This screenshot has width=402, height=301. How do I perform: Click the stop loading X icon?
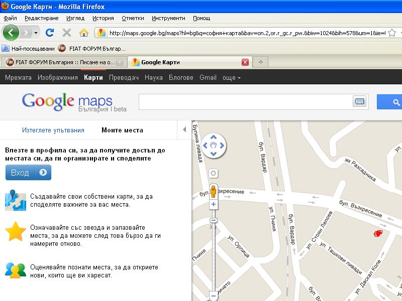point(66,33)
